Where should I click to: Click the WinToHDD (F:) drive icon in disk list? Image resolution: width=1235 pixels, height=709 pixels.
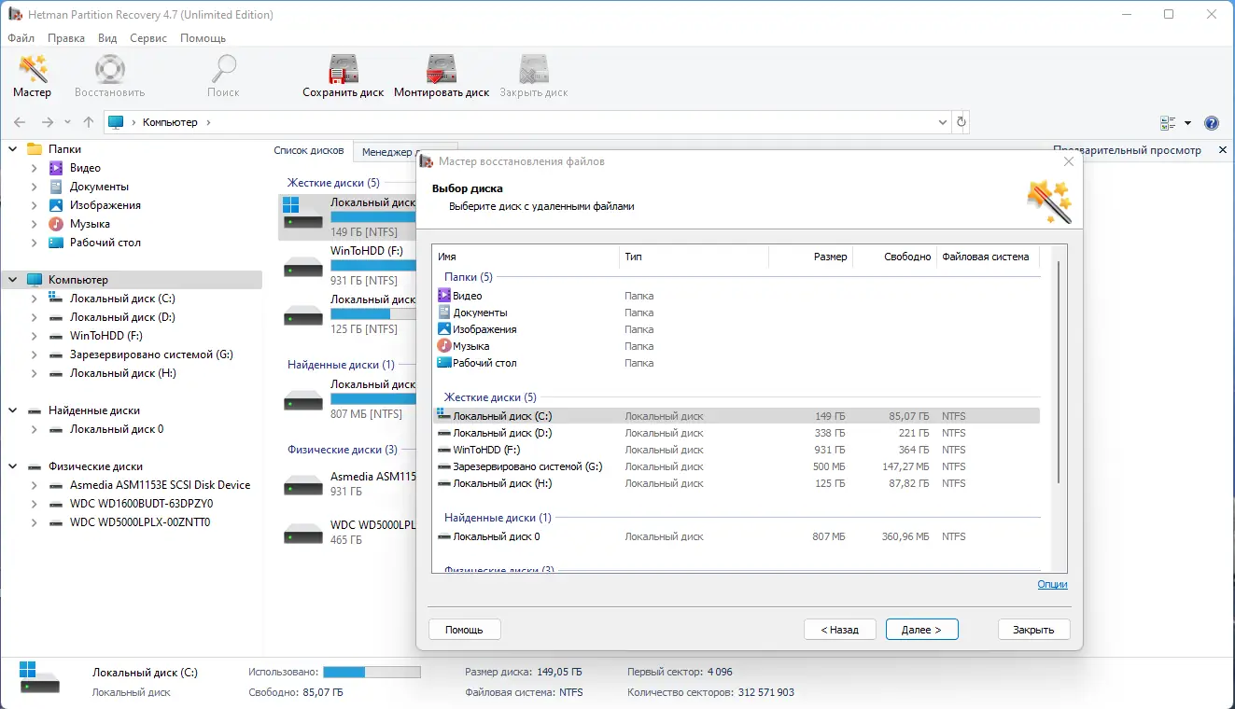click(302, 266)
